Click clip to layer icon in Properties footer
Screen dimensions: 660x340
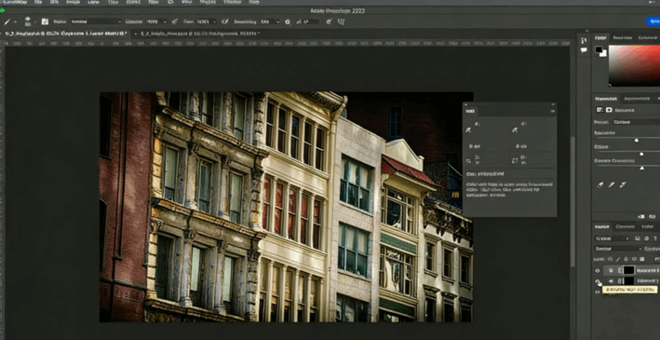coord(641,216)
